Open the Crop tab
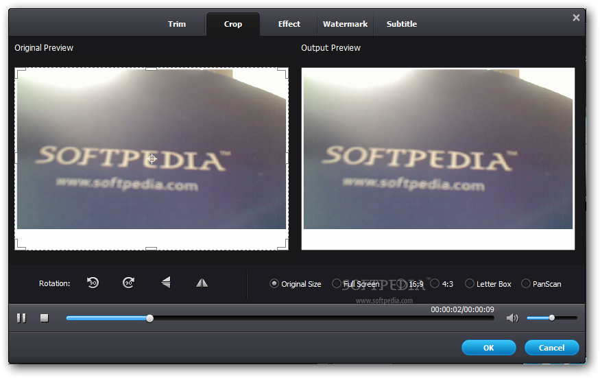The height and width of the screenshot is (378, 600). [x=233, y=24]
